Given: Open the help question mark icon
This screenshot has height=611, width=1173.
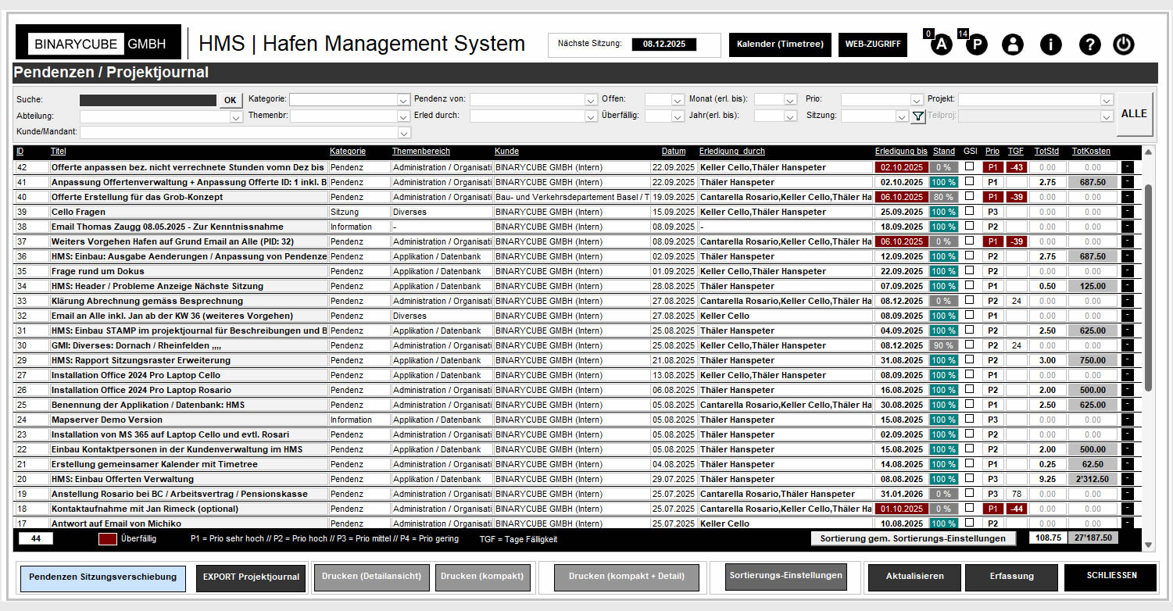Looking at the screenshot, I should click(1089, 45).
